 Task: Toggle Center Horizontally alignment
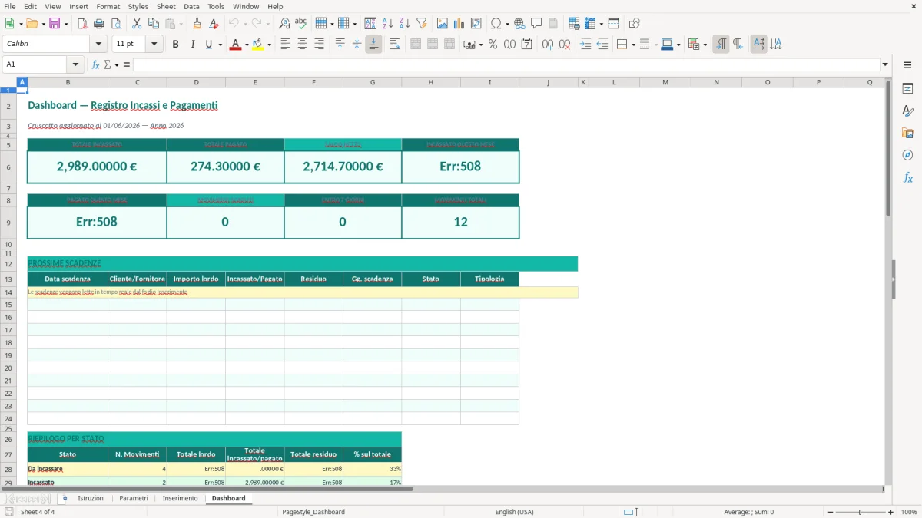point(302,45)
